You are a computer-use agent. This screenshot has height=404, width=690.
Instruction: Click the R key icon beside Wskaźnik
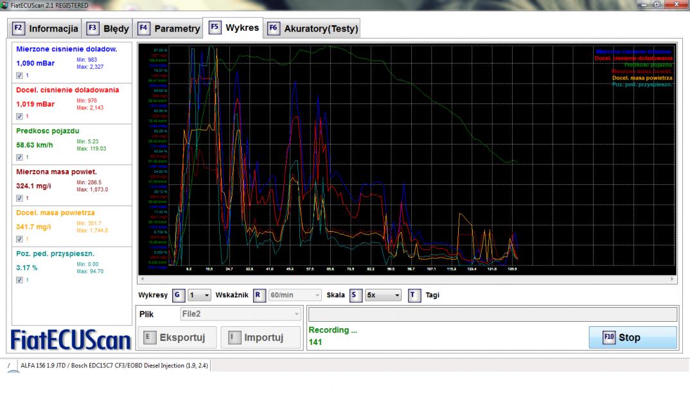259,295
